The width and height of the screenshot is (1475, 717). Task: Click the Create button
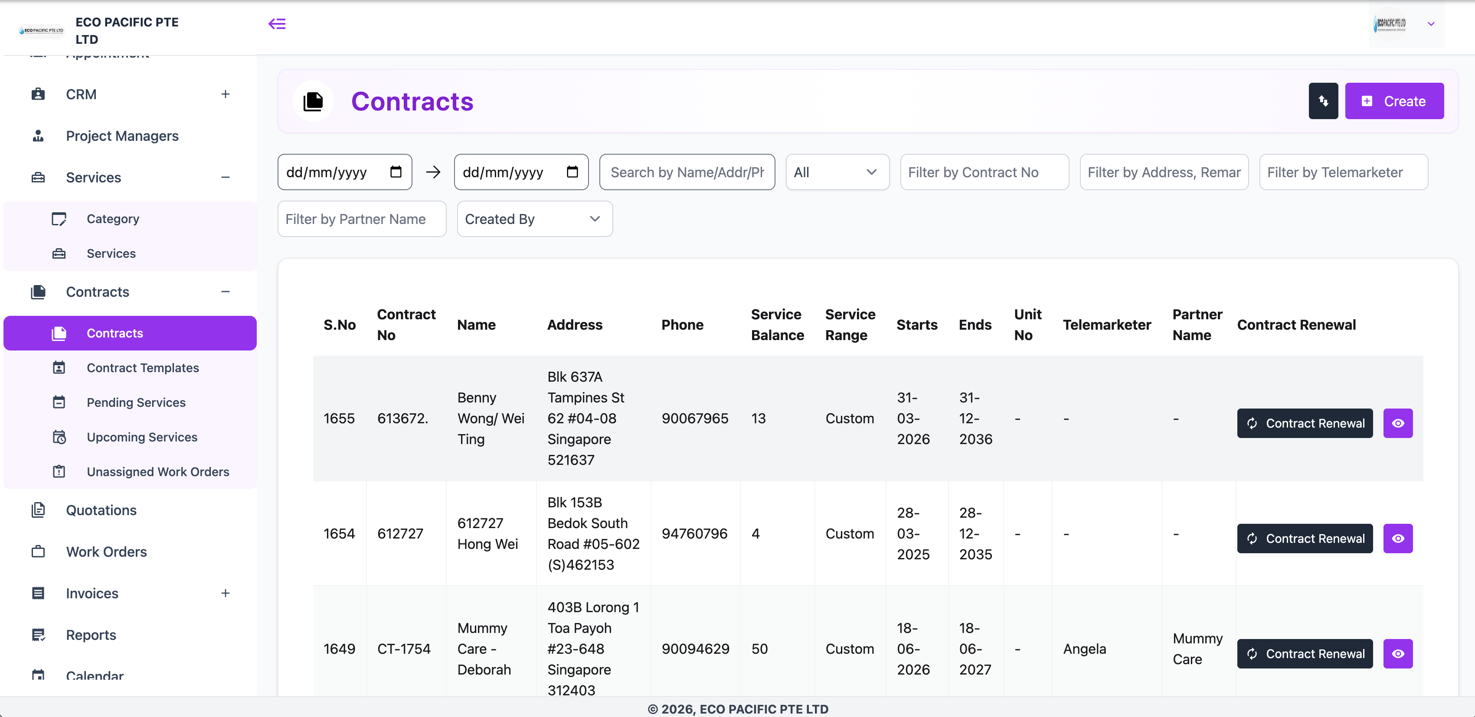click(1394, 101)
